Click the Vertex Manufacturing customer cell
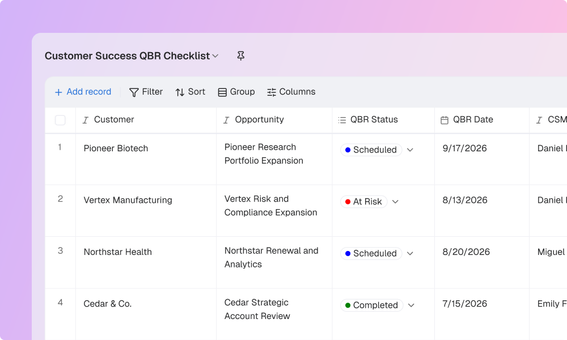 pyautogui.click(x=146, y=211)
